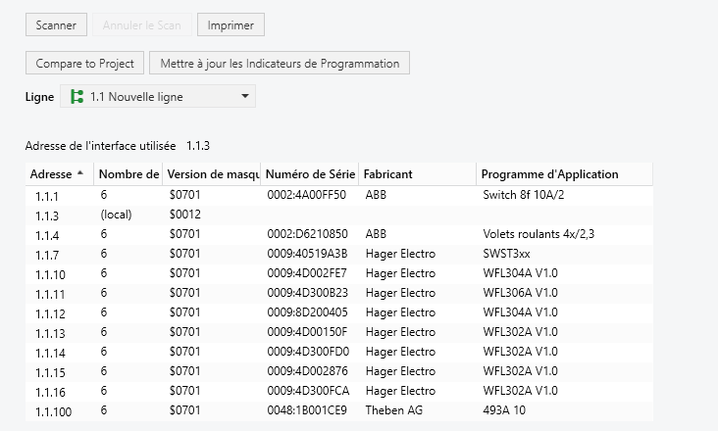The image size is (718, 431).
Task: Click the Scanner button
Action: pos(56,25)
